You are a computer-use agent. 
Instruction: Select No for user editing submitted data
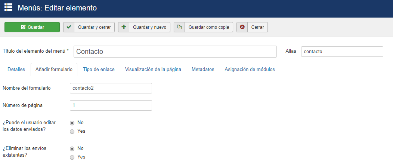tap(72, 123)
